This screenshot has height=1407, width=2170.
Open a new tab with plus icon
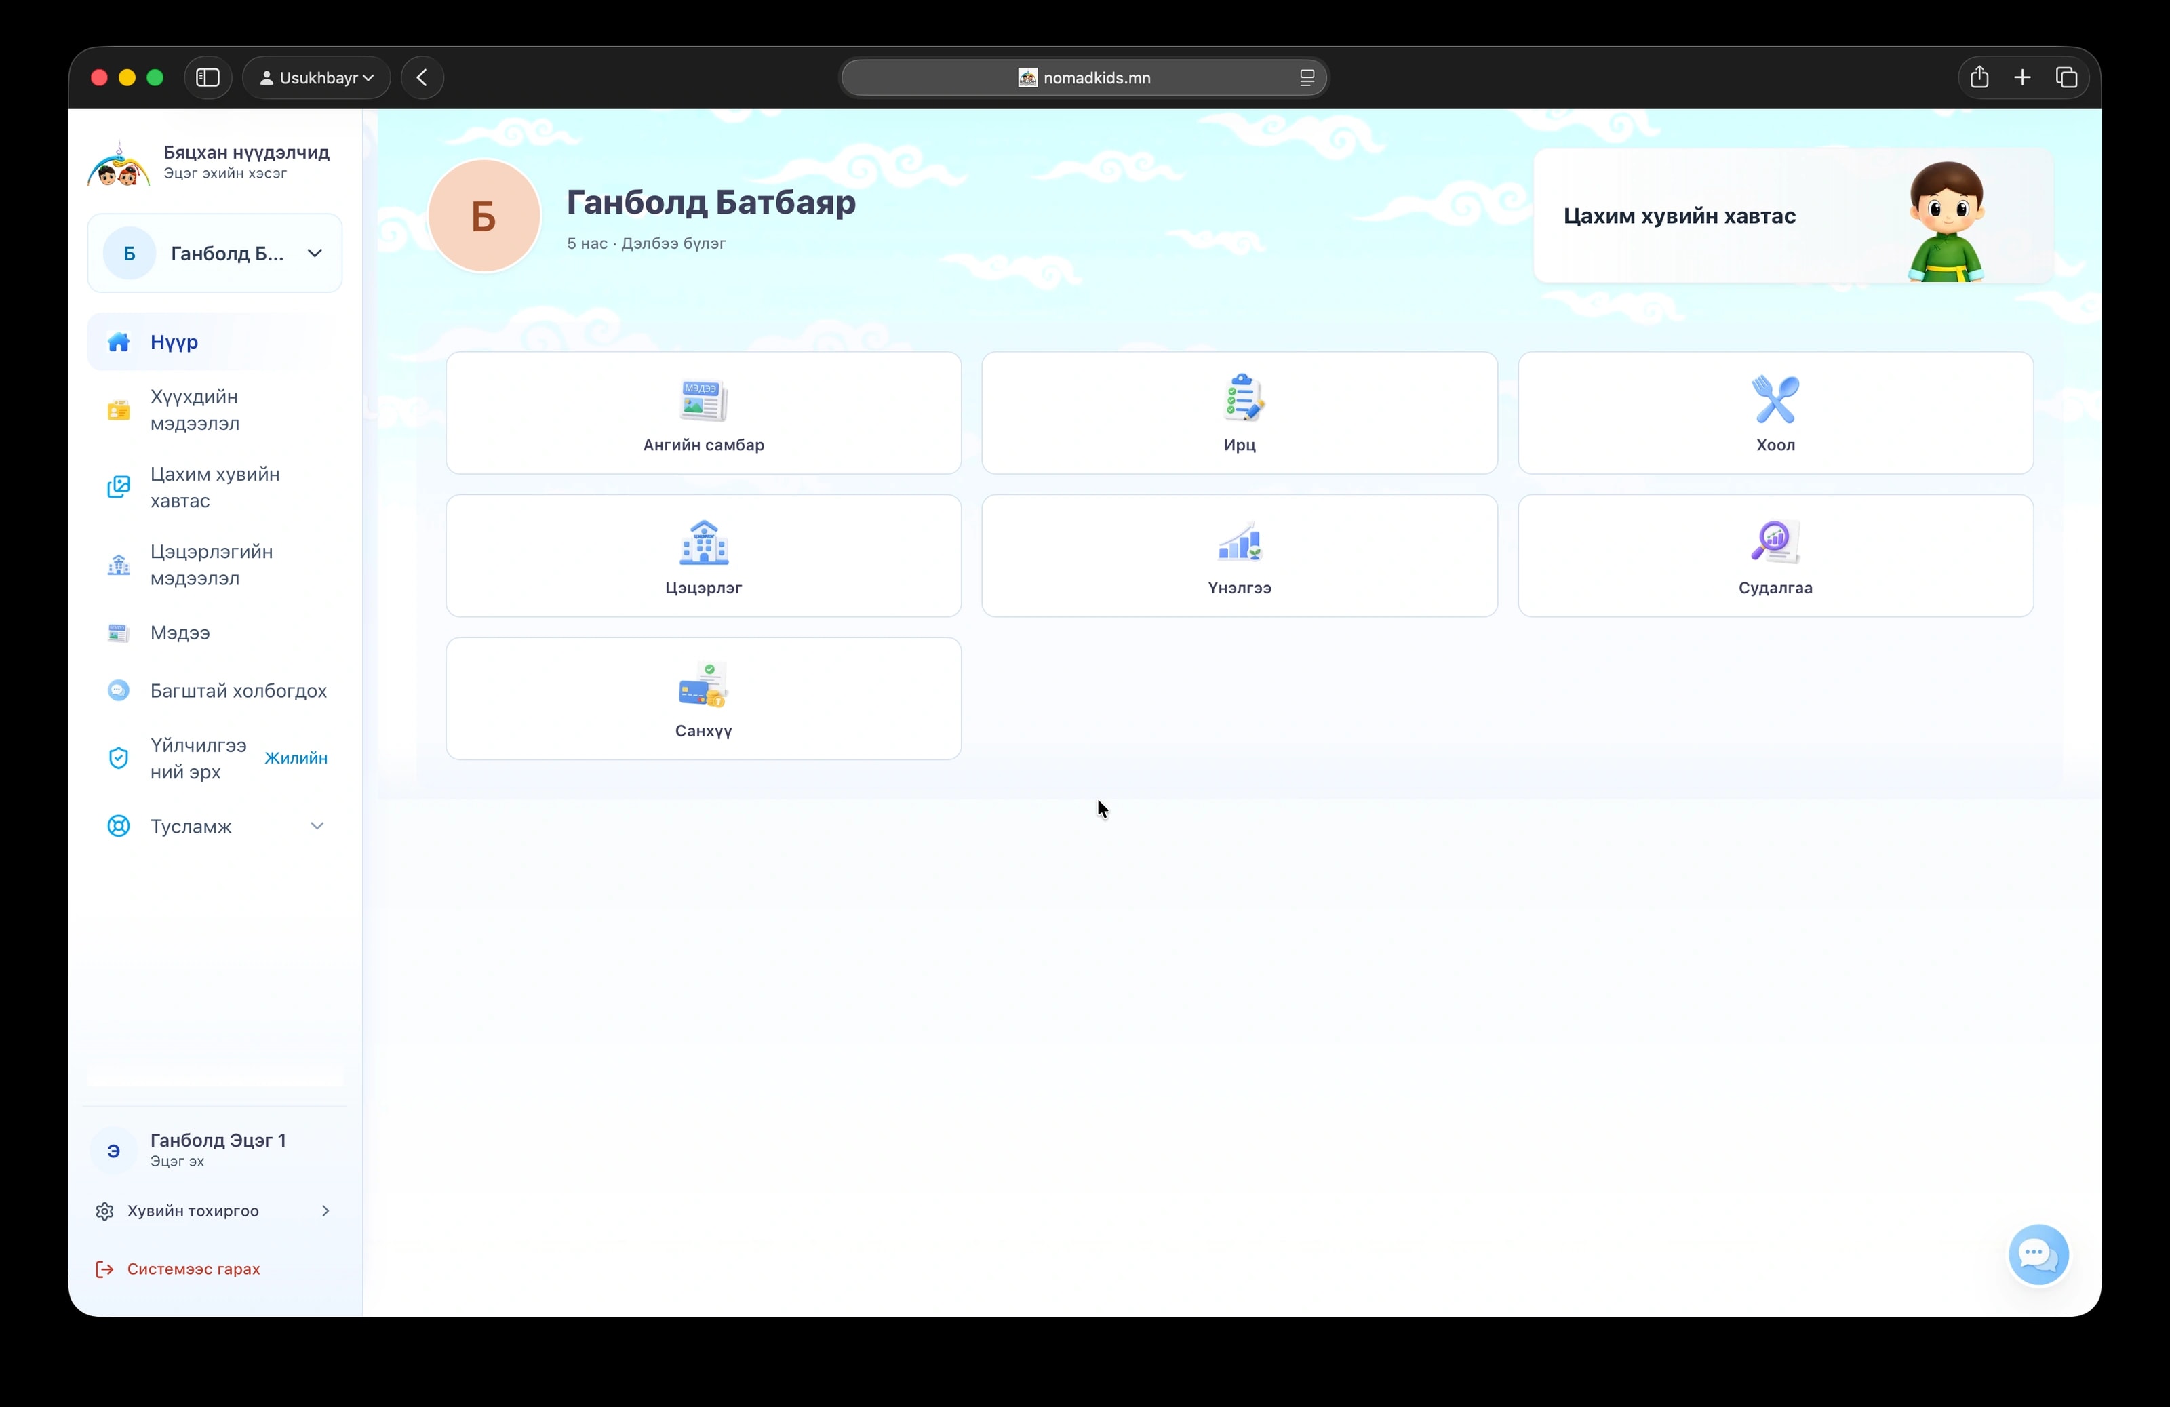[x=2021, y=77]
